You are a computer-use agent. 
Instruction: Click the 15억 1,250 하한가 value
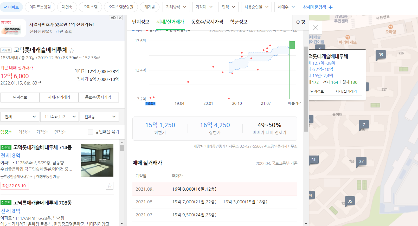click(160, 125)
